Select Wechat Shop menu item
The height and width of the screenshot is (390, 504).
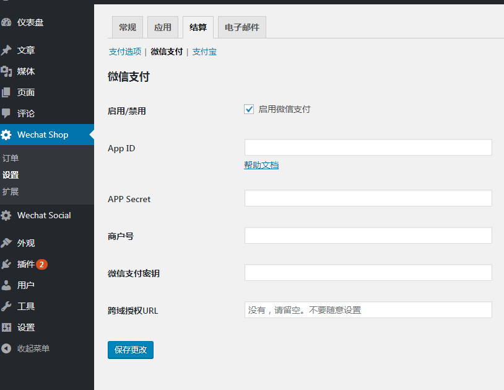(x=47, y=135)
